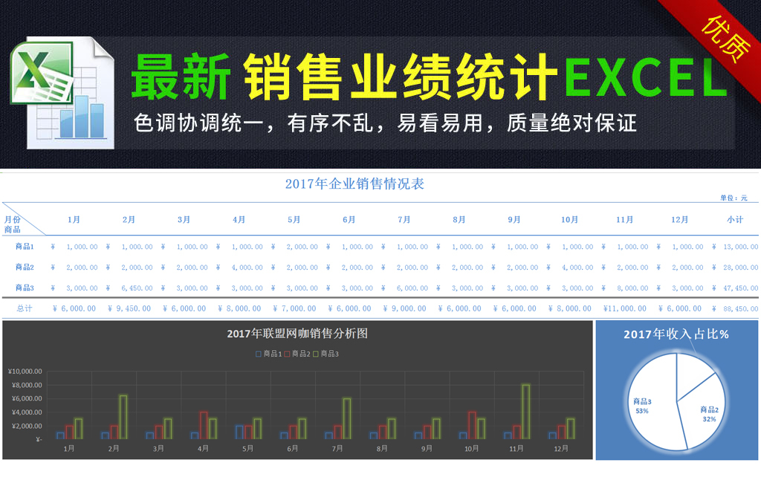The height and width of the screenshot is (480, 761).
Task: Select the 8月 column header in table
Action: [459, 220]
